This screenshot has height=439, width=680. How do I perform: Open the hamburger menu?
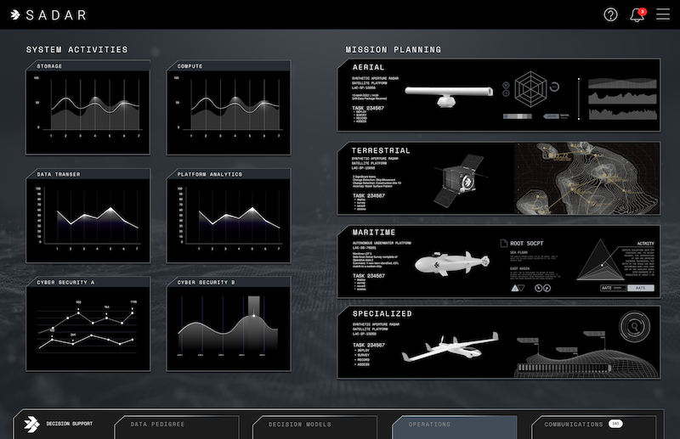pyautogui.click(x=663, y=14)
